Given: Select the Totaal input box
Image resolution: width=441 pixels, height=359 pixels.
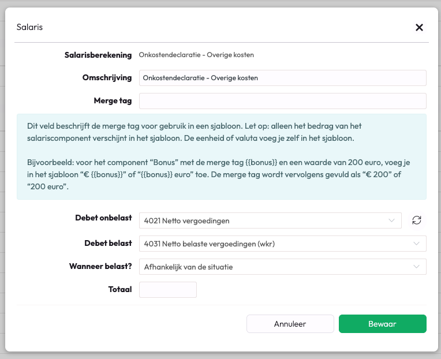Looking at the screenshot, I should tap(168, 290).
